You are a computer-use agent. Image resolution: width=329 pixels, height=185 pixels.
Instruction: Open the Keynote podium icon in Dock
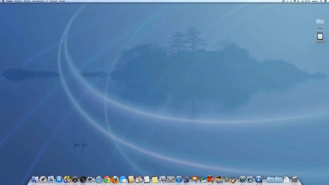tap(194, 179)
